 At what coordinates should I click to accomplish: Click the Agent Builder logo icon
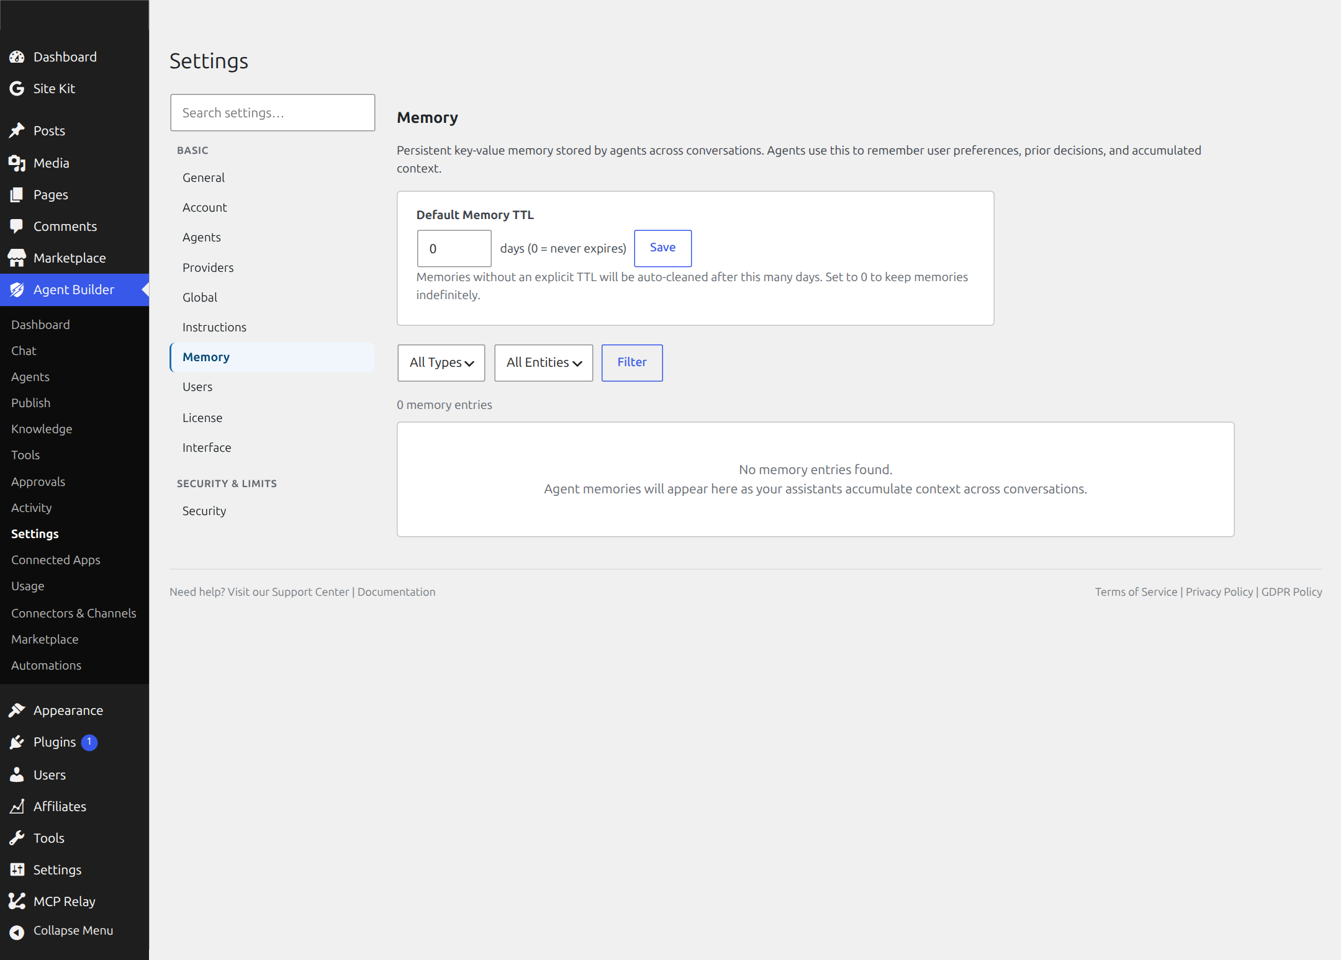[17, 290]
